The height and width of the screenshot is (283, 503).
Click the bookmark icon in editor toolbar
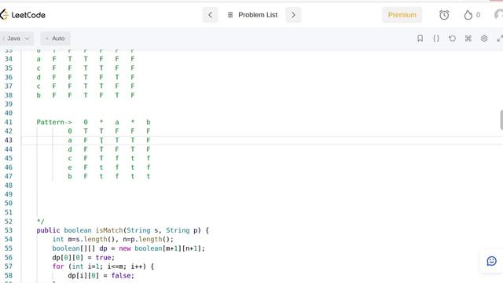coord(420,39)
